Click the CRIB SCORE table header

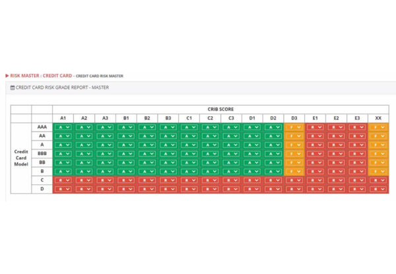click(x=220, y=109)
